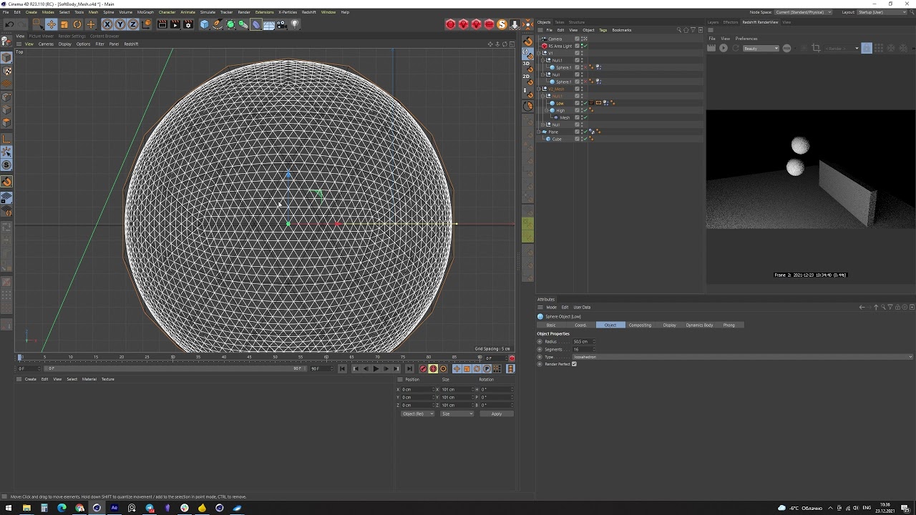Toggle X-axis lock button

click(107, 24)
